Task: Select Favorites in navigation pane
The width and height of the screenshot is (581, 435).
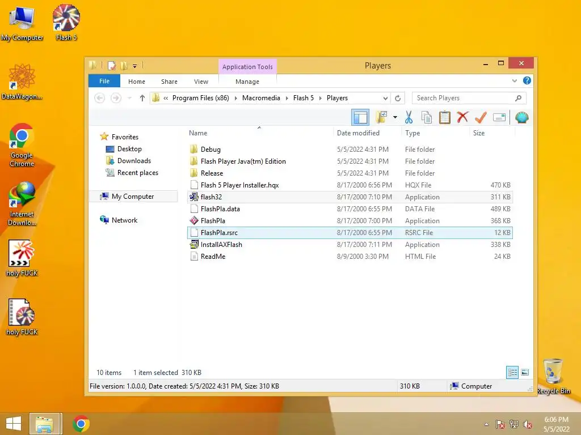Action: pyautogui.click(x=125, y=137)
